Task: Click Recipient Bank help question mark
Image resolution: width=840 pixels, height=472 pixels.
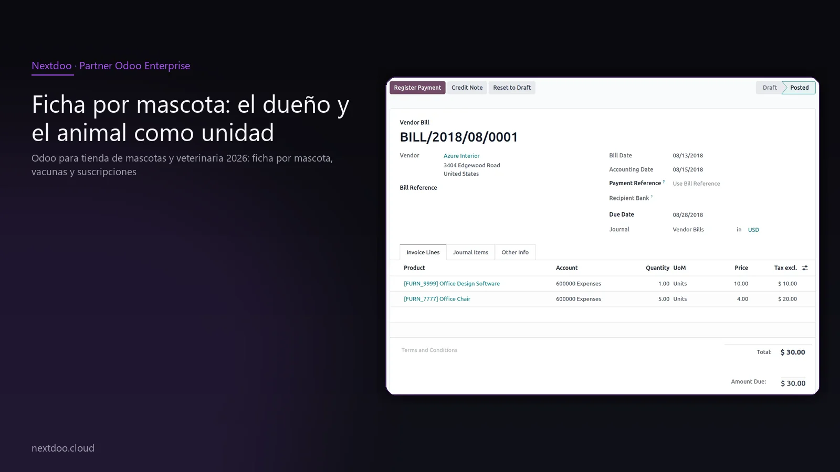Action: pos(652,197)
